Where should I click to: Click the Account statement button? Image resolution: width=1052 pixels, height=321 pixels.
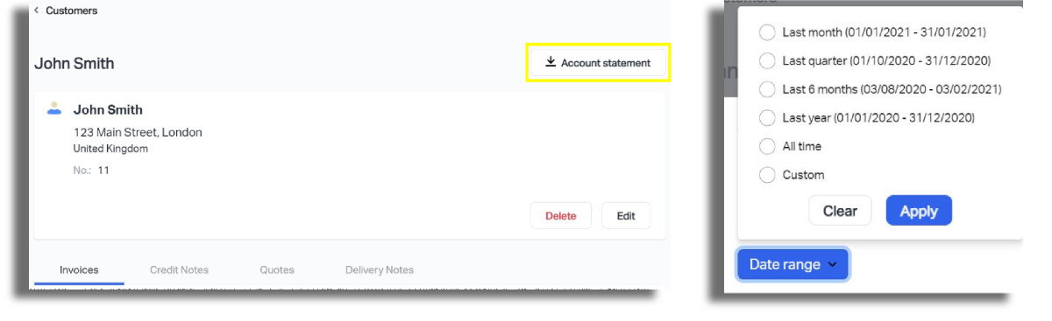(x=598, y=63)
